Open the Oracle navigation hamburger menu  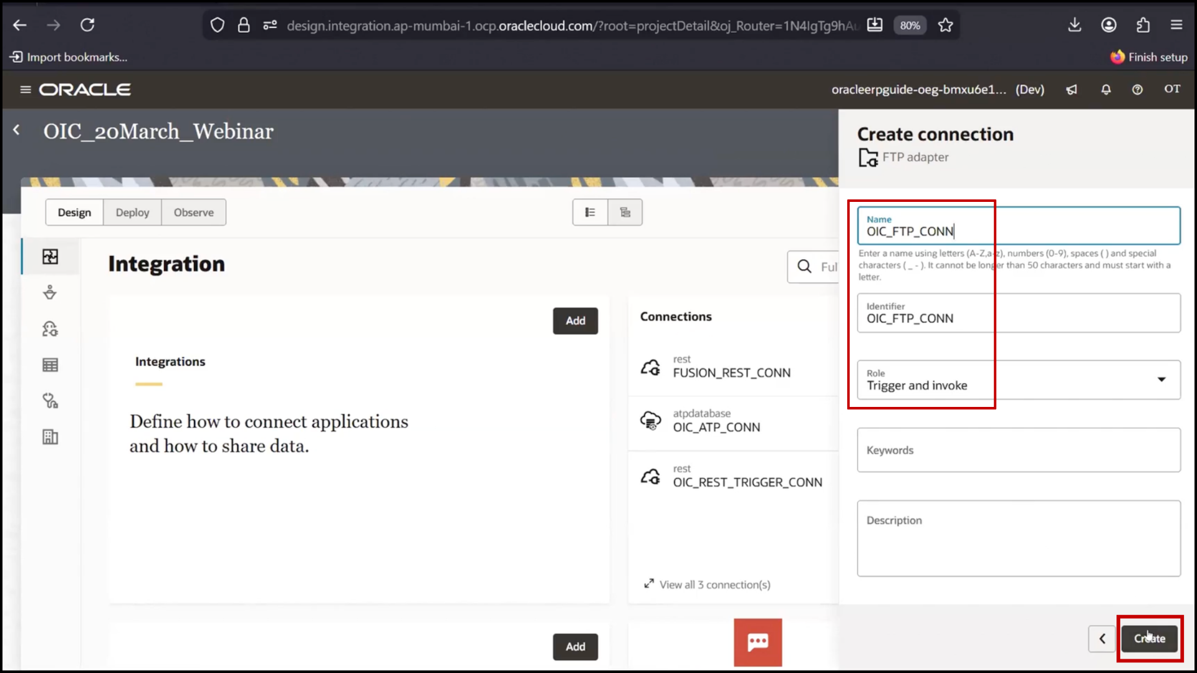[26, 90]
